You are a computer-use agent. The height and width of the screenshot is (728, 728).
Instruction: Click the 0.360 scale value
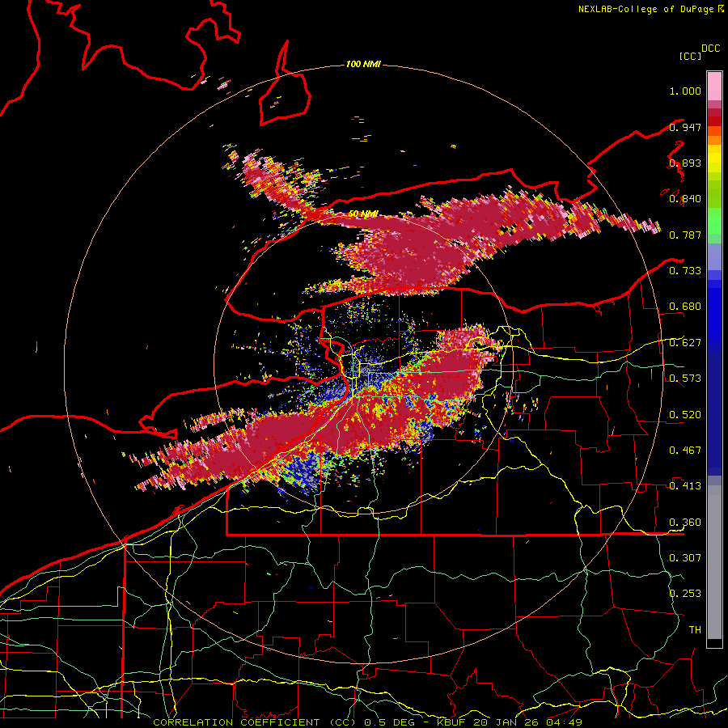(685, 523)
